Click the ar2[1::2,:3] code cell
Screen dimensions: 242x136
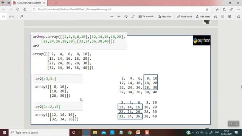coord(58,107)
